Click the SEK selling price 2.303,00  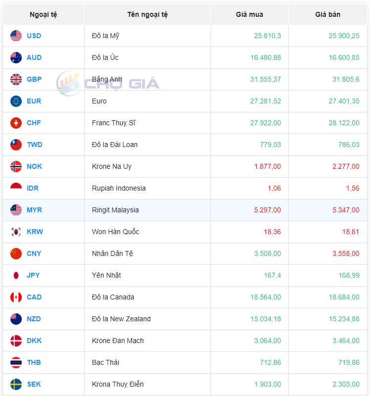[345, 384]
